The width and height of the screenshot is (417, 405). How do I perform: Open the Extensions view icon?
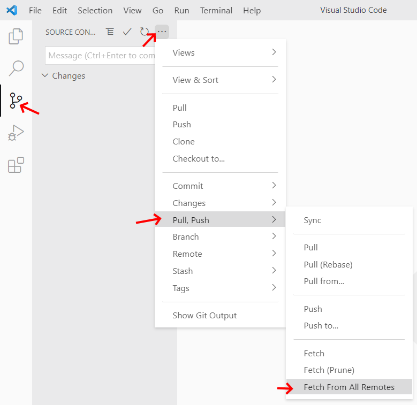point(16,165)
